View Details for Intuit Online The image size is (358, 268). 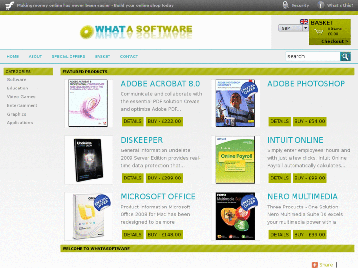click(280, 178)
